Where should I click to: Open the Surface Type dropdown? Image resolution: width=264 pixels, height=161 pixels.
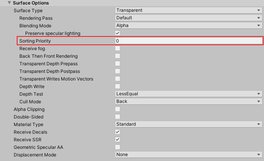[188, 10]
